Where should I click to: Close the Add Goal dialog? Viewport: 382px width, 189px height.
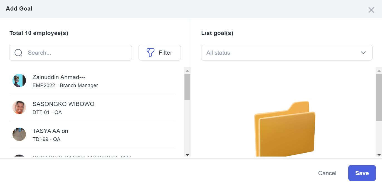click(371, 10)
